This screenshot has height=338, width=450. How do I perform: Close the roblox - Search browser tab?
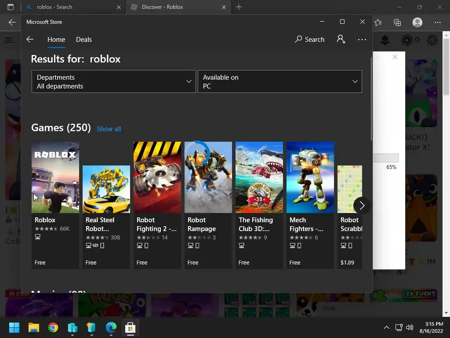click(x=119, y=7)
